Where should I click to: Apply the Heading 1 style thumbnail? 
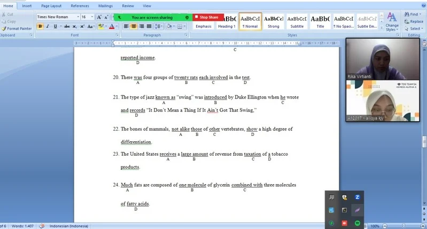pyautogui.click(x=227, y=21)
